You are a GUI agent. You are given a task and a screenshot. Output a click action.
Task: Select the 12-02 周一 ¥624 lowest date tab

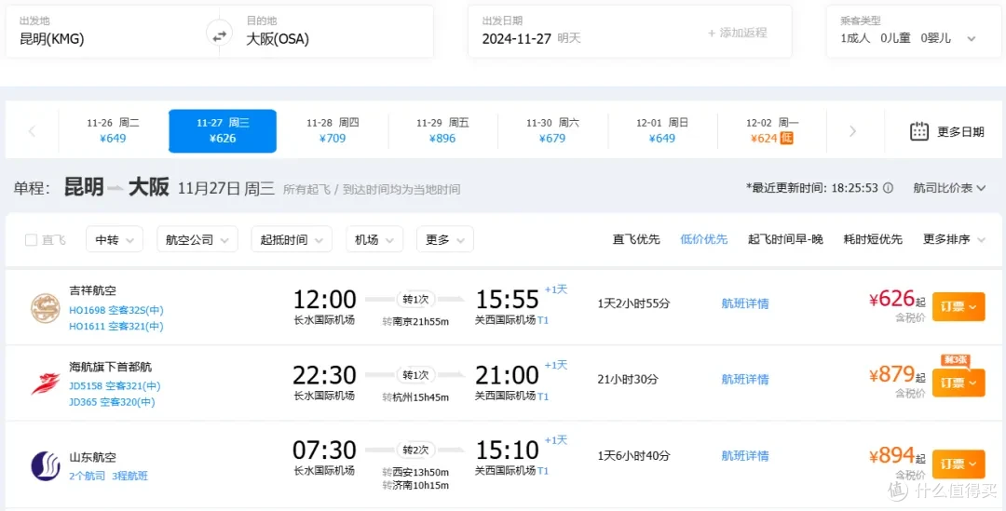[772, 131]
